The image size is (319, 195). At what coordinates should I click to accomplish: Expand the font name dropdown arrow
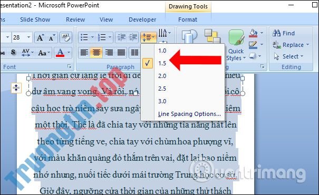[x=7, y=37]
